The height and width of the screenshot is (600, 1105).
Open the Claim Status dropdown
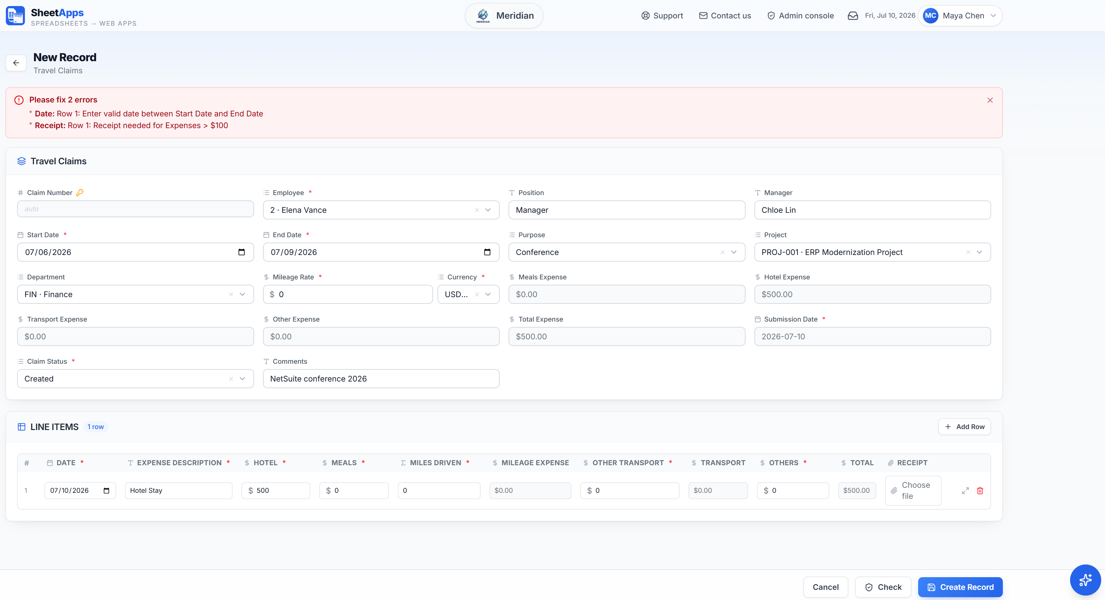[x=242, y=379]
